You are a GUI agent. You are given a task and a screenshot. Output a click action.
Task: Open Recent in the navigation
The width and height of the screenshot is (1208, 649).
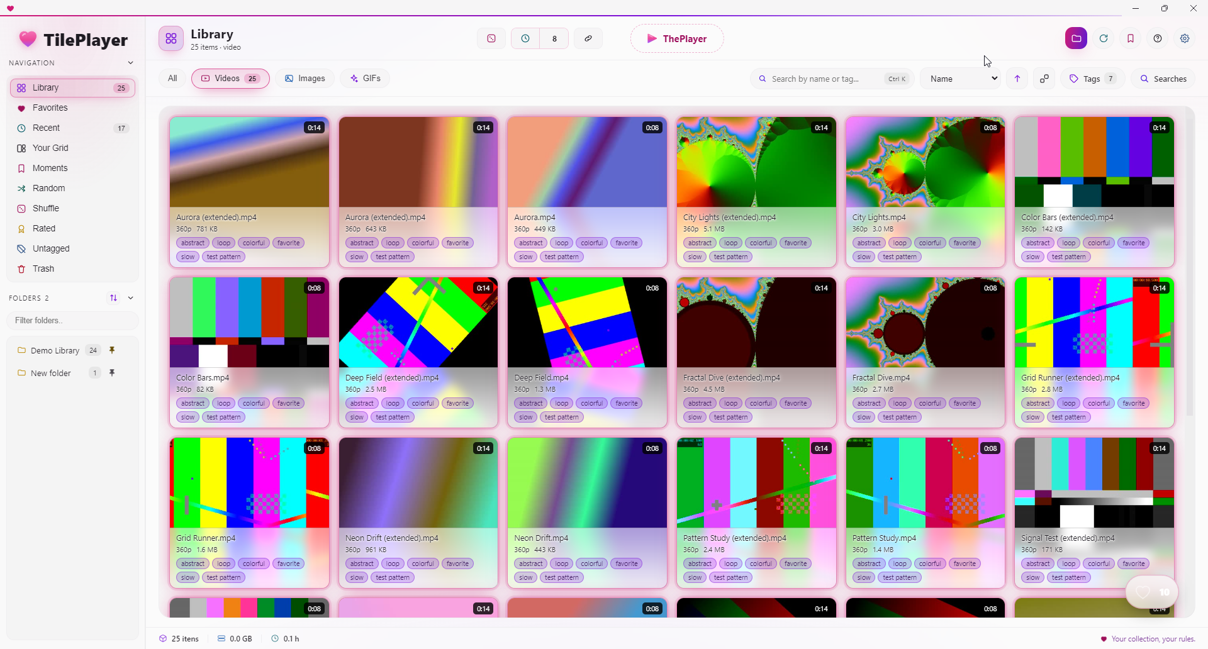coord(73,128)
